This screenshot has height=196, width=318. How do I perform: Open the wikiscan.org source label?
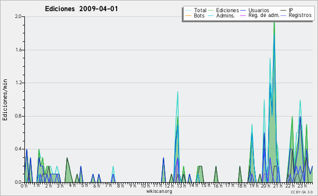(x=159, y=191)
